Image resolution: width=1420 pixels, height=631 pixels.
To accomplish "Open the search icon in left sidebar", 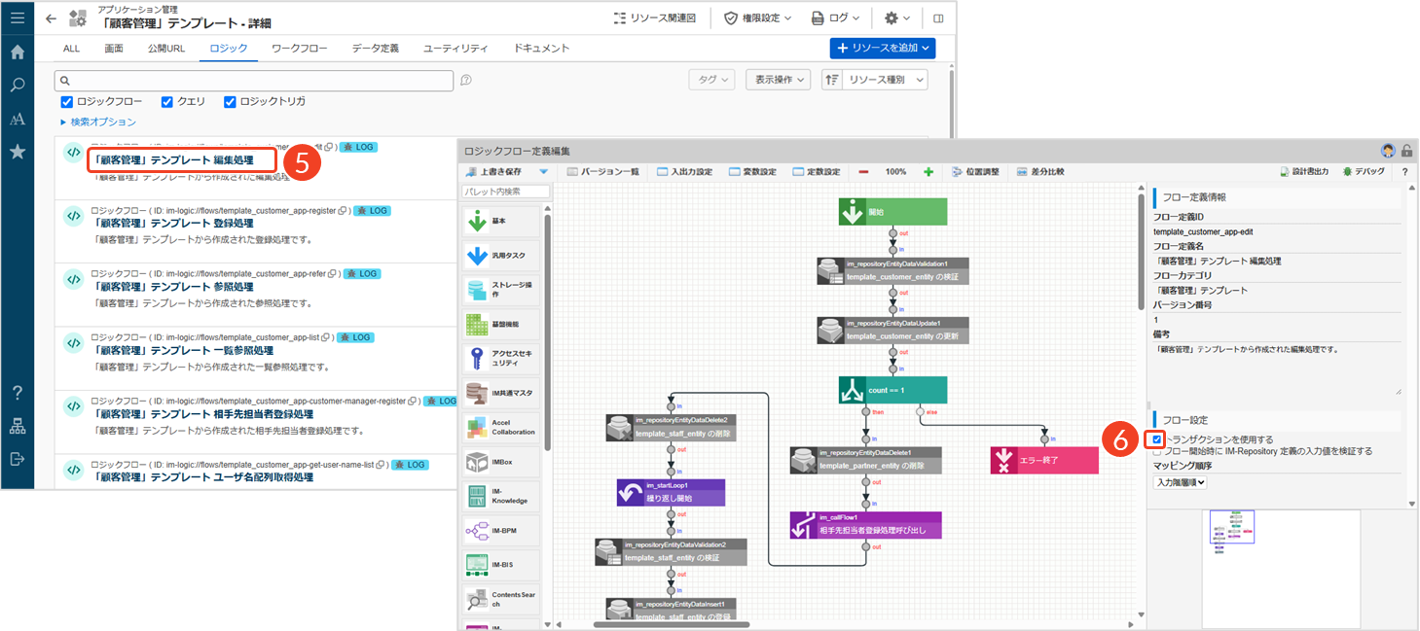I will point(17,86).
